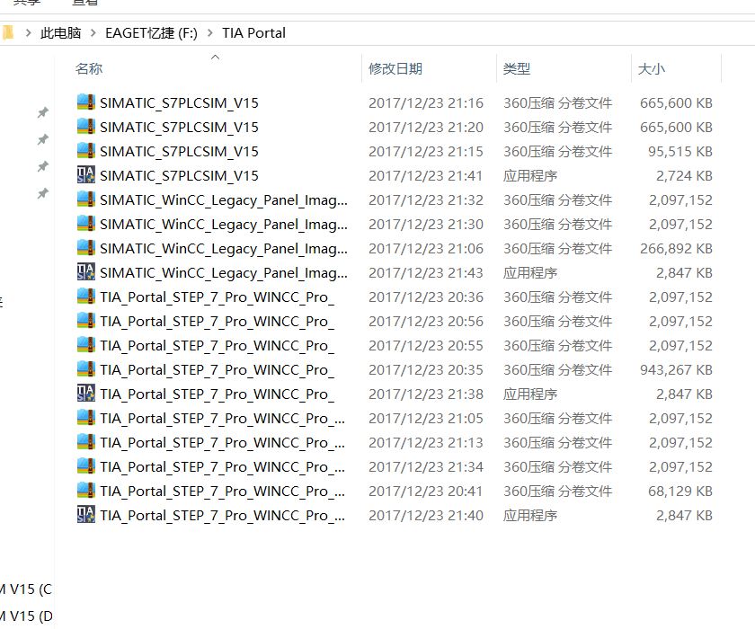
Task: Select archive icon of TIA_Portal file modified 21:34
Action: [85, 465]
